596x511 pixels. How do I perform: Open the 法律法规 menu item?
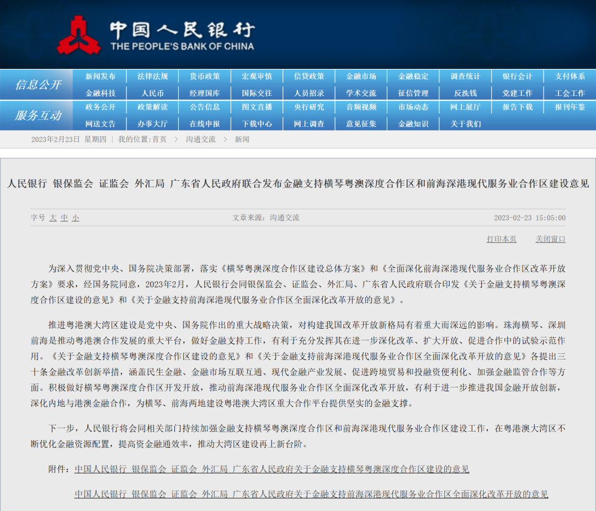point(152,76)
